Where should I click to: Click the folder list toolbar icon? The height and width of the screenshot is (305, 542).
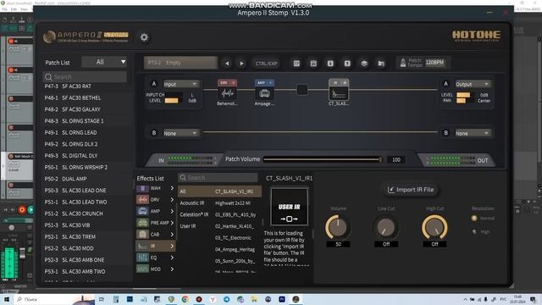(381, 64)
